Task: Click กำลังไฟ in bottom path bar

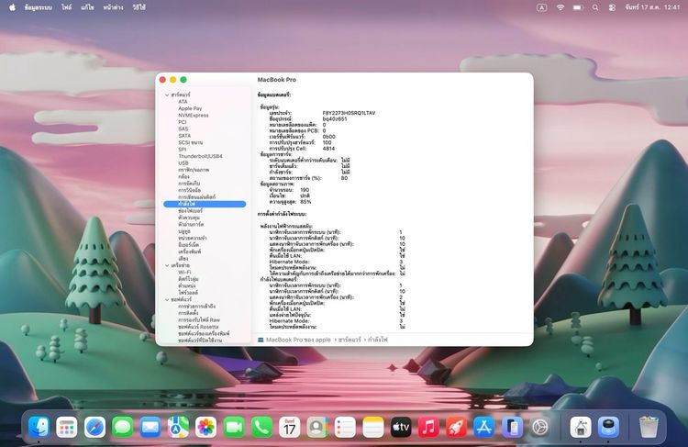Action: pyautogui.click(x=377, y=340)
